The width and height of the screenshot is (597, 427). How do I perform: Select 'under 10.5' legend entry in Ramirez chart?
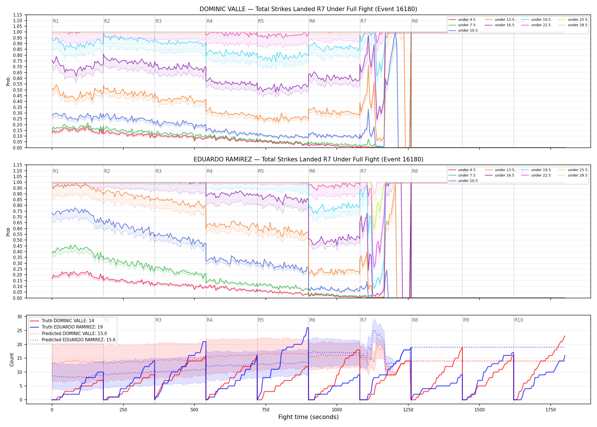point(463,181)
